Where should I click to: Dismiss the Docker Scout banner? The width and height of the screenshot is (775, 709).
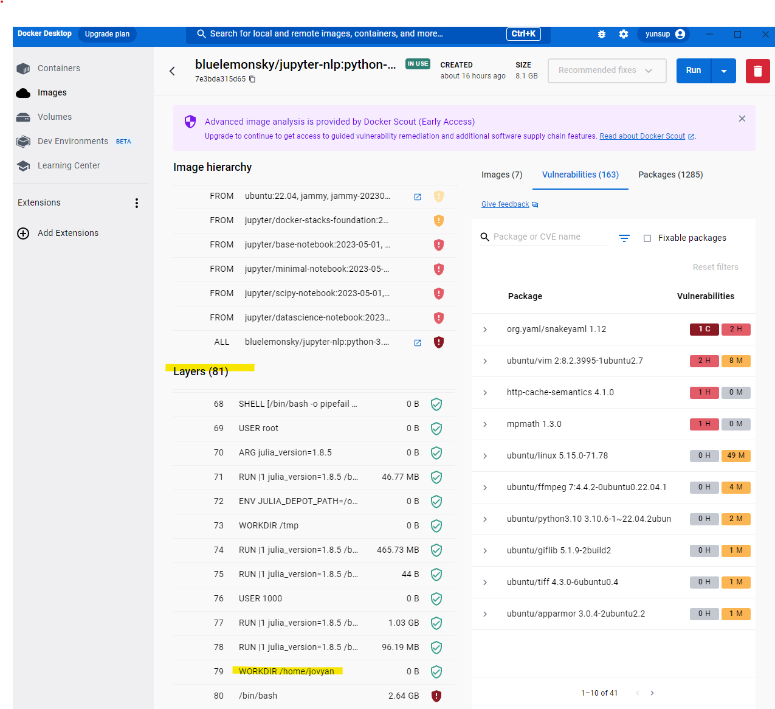(x=742, y=119)
